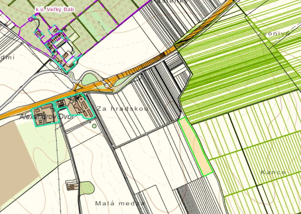Viewport: 301px width, 214px height.
Task: Click the 'Za hradskou' locality label
Action: (122, 109)
